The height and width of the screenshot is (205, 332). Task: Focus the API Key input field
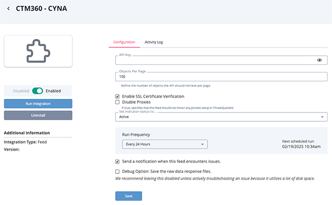click(221, 60)
